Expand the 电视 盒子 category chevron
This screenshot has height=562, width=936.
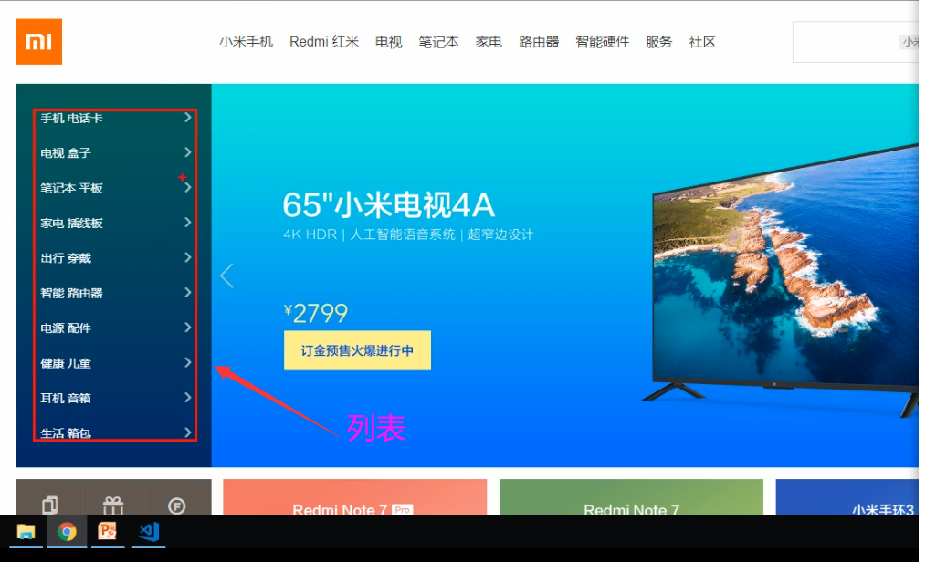click(x=188, y=152)
